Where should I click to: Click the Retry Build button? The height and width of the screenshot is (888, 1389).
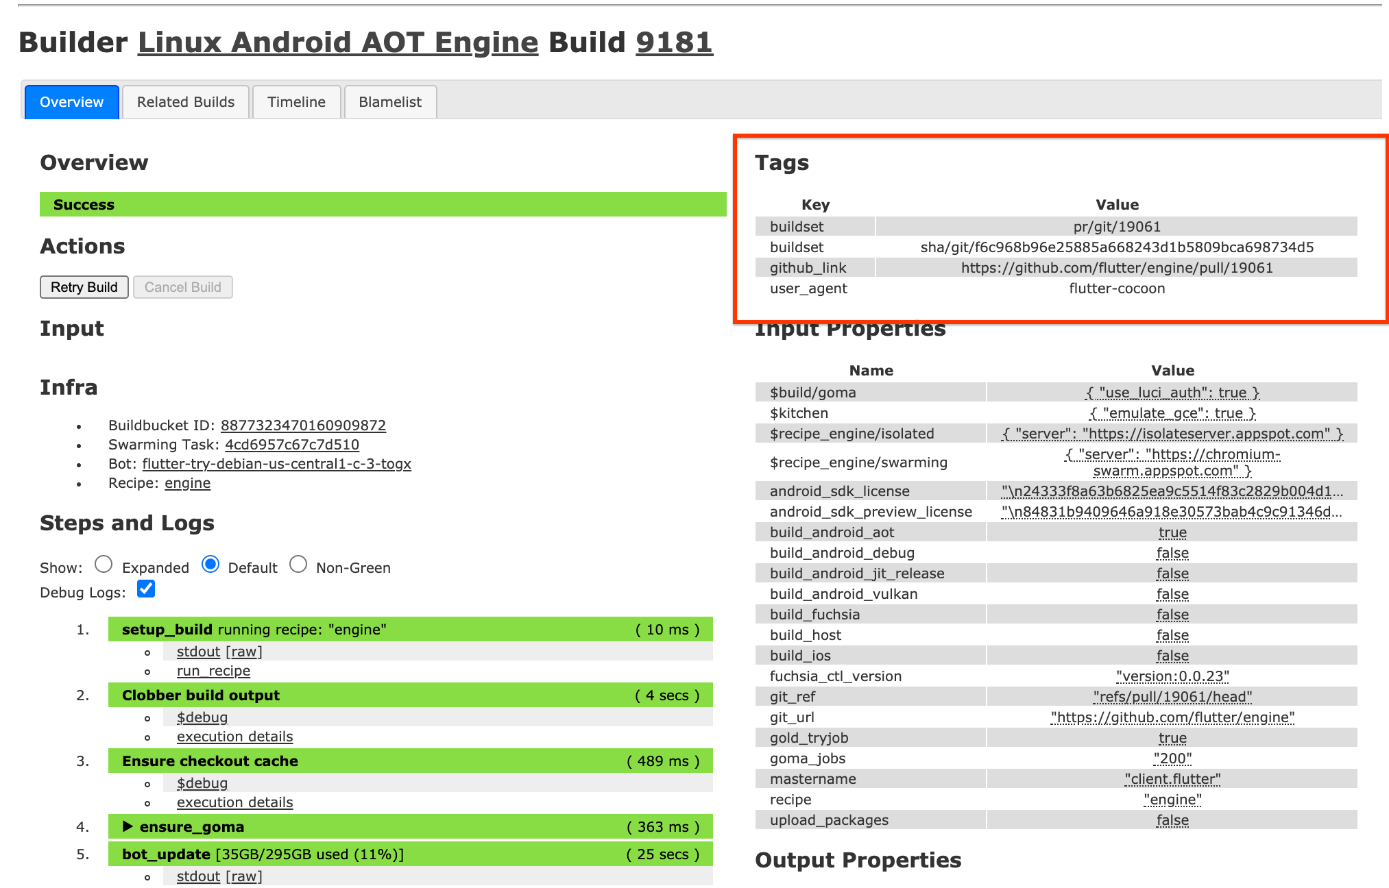click(x=83, y=287)
